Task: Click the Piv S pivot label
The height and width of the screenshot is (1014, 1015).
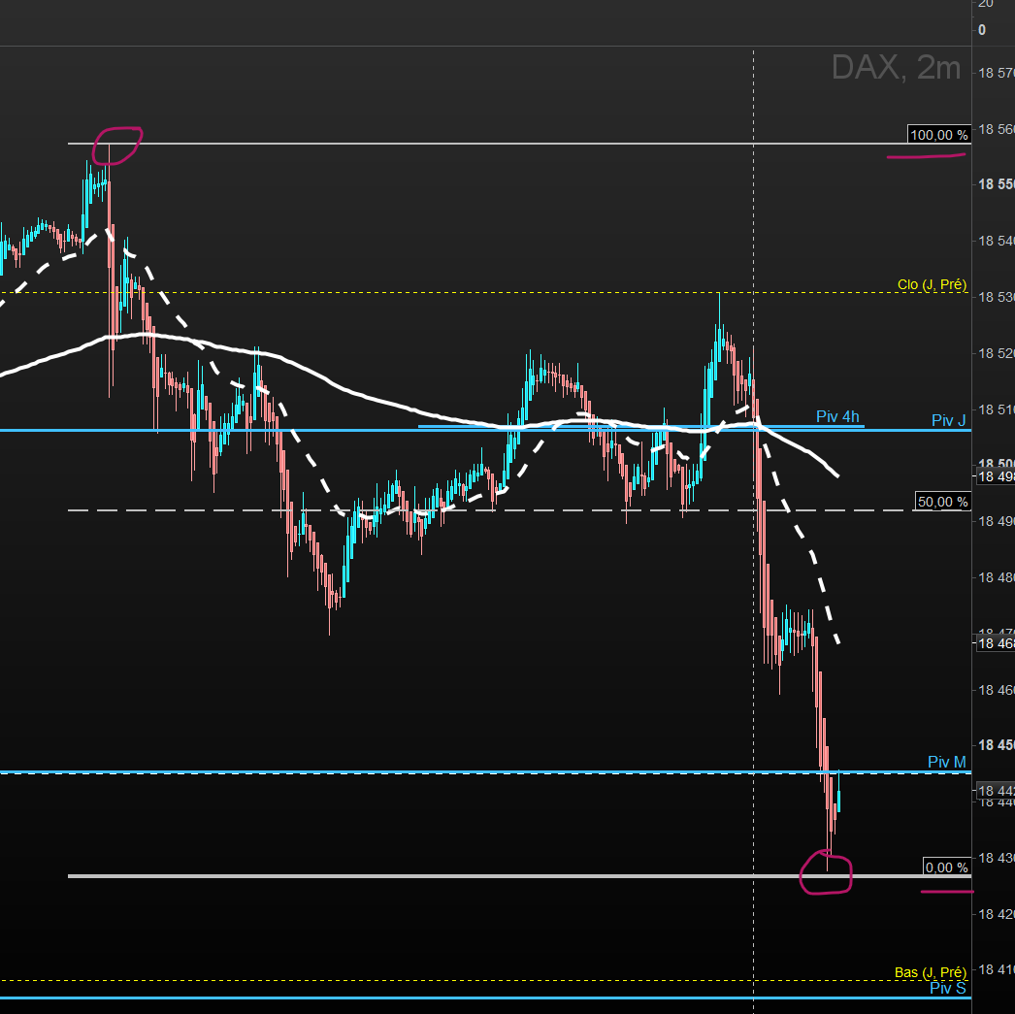Action: [x=948, y=988]
